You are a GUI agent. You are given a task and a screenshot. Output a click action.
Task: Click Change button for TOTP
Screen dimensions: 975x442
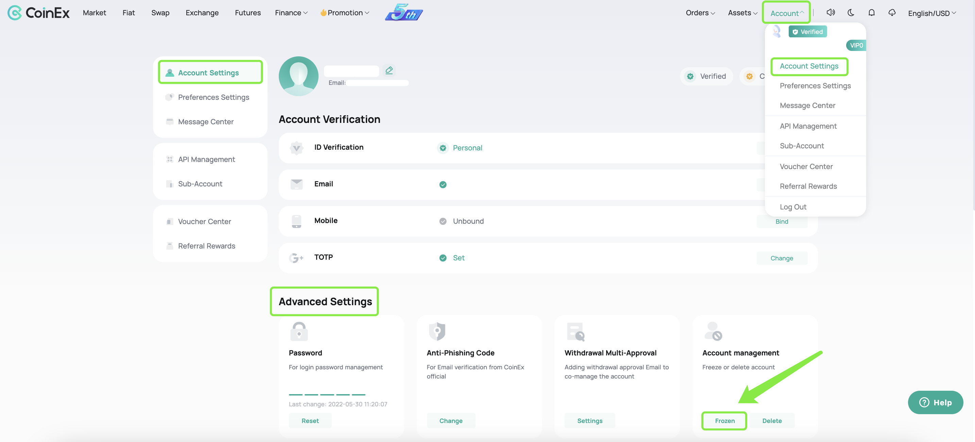pos(782,258)
